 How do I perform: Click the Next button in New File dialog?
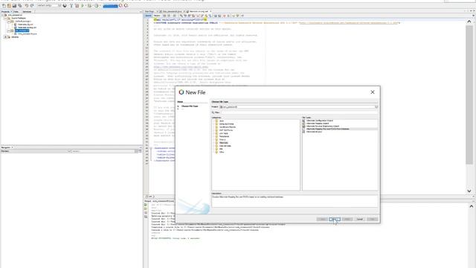[334, 219]
